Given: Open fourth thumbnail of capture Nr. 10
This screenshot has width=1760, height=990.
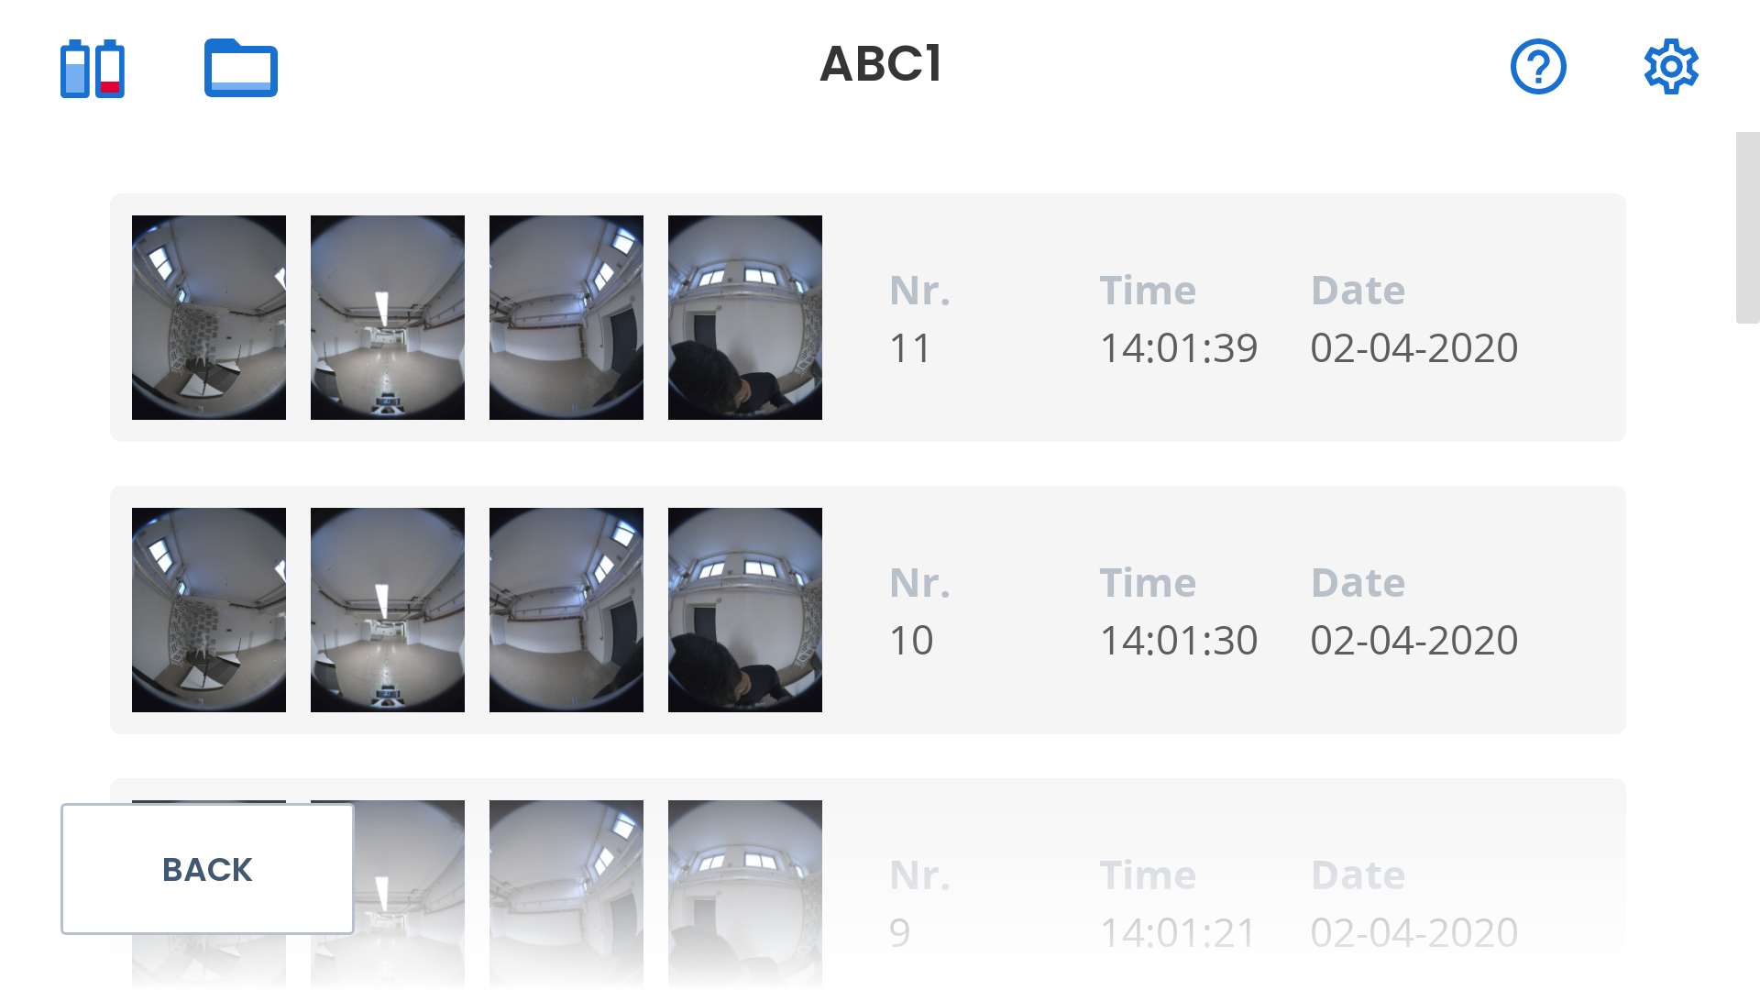Looking at the screenshot, I should pos(745,610).
